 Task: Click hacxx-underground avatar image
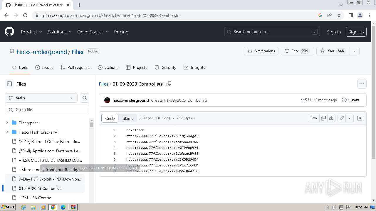[107, 100]
